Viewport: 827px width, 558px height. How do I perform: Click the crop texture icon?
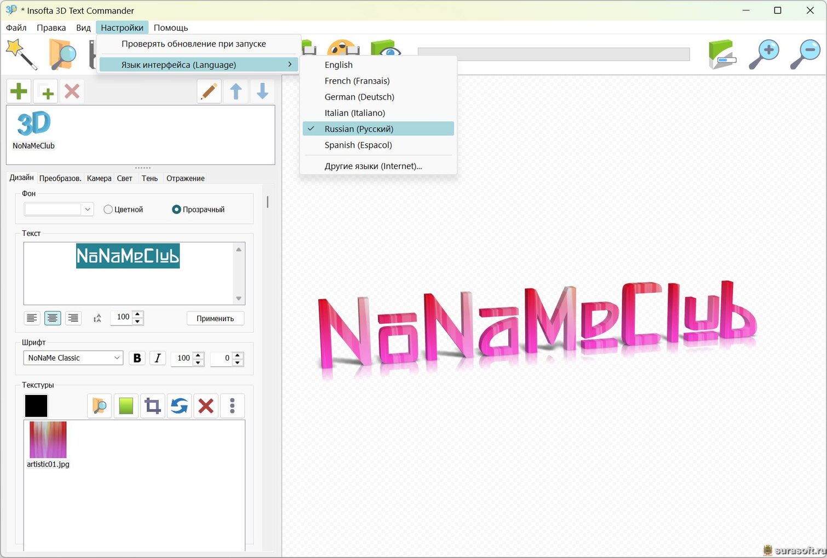[x=153, y=406]
